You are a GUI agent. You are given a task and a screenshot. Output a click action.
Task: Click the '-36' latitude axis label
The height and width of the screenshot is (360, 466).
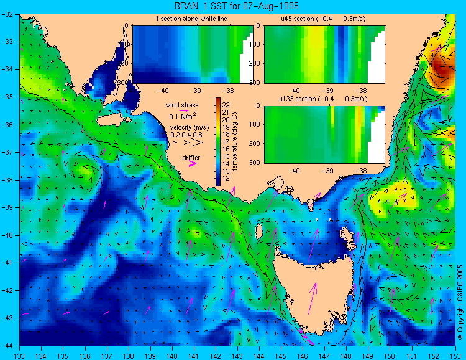tap(7, 125)
